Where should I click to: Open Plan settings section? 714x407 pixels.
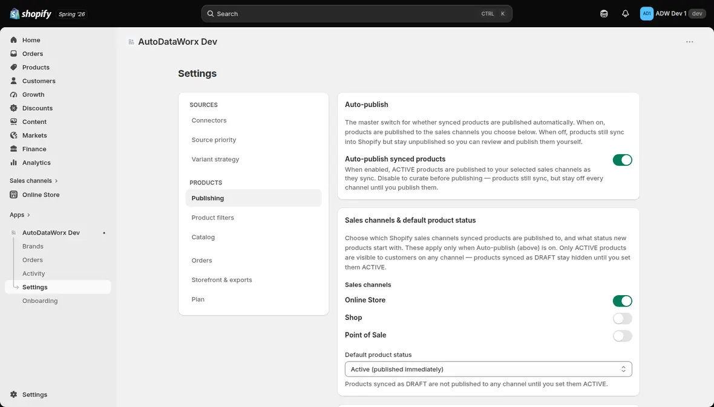[x=254, y=299]
